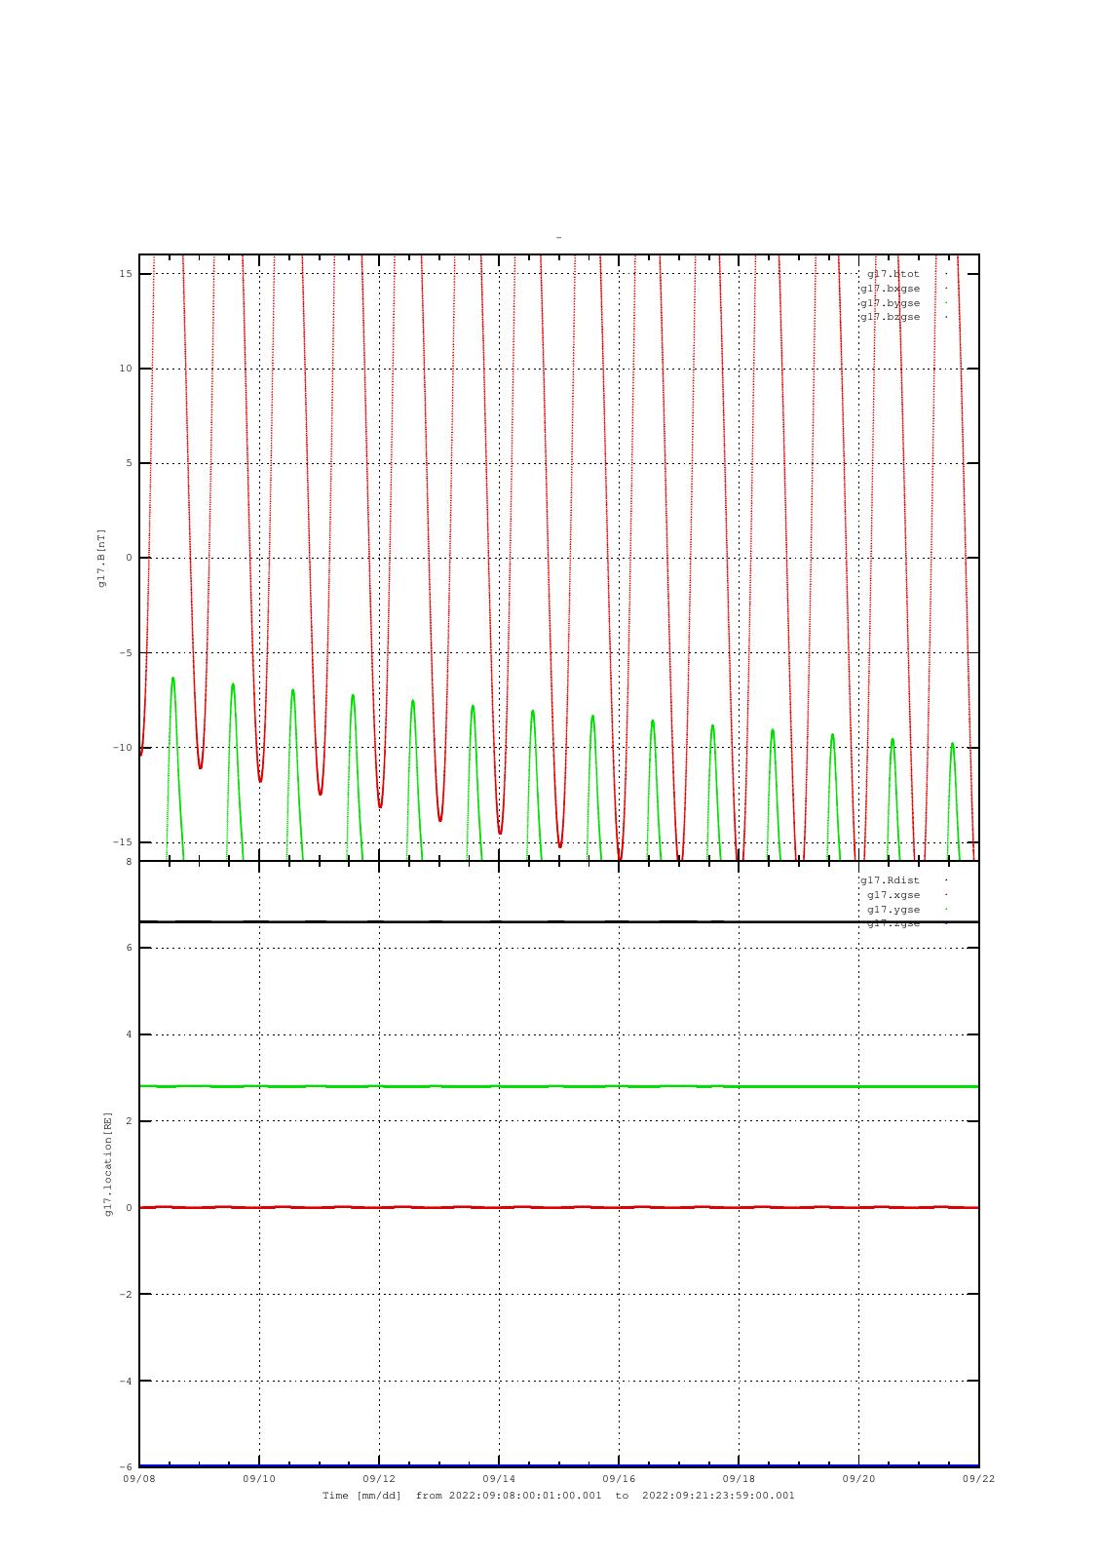Image resolution: width=1102 pixels, height=1560 pixels.
Task: Select the g17.bzgse legend entry
Action: pos(890,317)
